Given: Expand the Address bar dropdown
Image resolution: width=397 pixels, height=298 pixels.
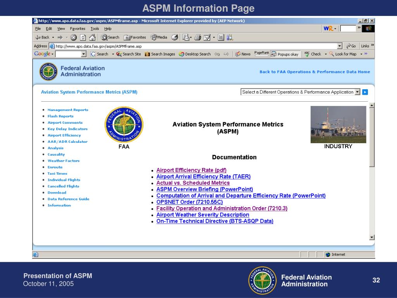Looking at the screenshot, I should [x=340, y=46].
